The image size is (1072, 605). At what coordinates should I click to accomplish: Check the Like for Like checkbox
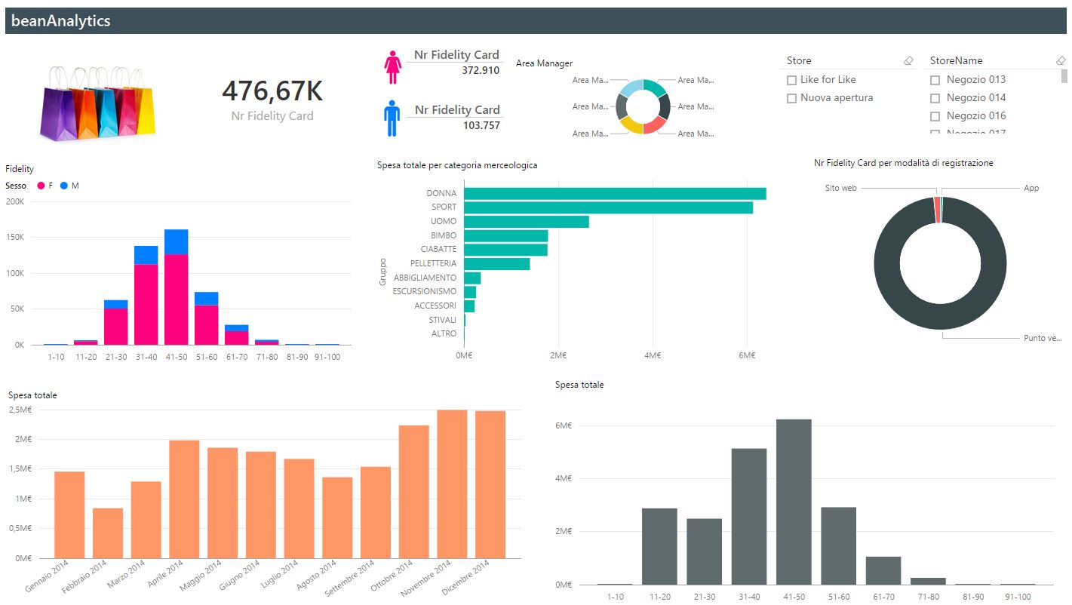pyautogui.click(x=791, y=80)
